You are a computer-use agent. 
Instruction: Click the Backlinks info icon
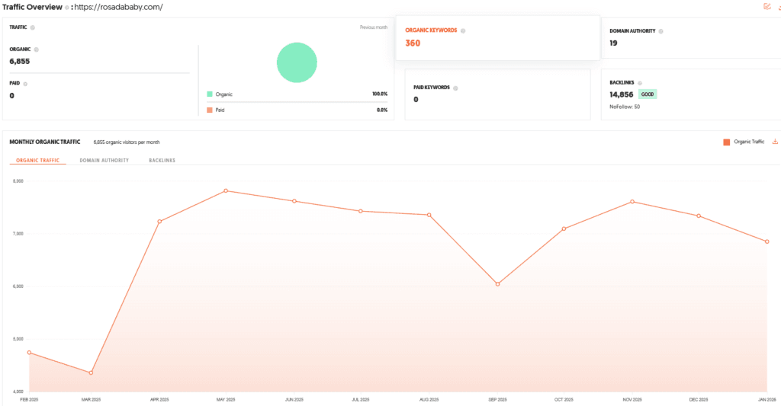641,82
